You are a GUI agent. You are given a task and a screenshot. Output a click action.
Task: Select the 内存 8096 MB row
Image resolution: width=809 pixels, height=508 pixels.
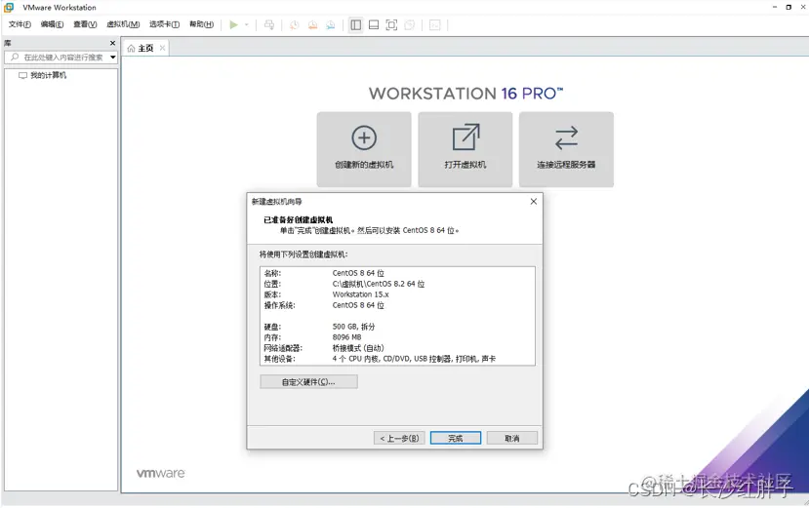397,337
